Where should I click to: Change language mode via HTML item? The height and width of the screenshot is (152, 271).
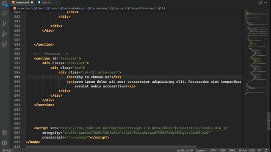[232, 150]
